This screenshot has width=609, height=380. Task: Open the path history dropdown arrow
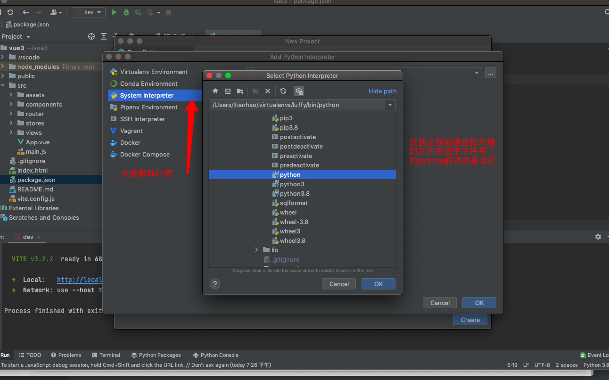pos(390,105)
